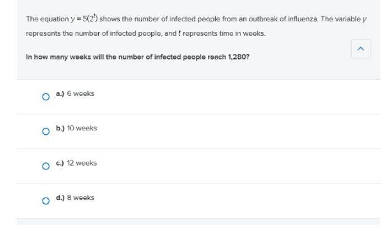Viewport: 385px width, 247px height.
Task: Click the "d.)" option label
Action: (60, 198)
